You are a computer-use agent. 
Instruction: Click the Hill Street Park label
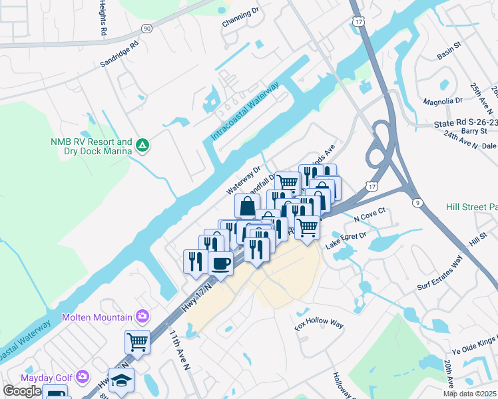coord(472,207)
